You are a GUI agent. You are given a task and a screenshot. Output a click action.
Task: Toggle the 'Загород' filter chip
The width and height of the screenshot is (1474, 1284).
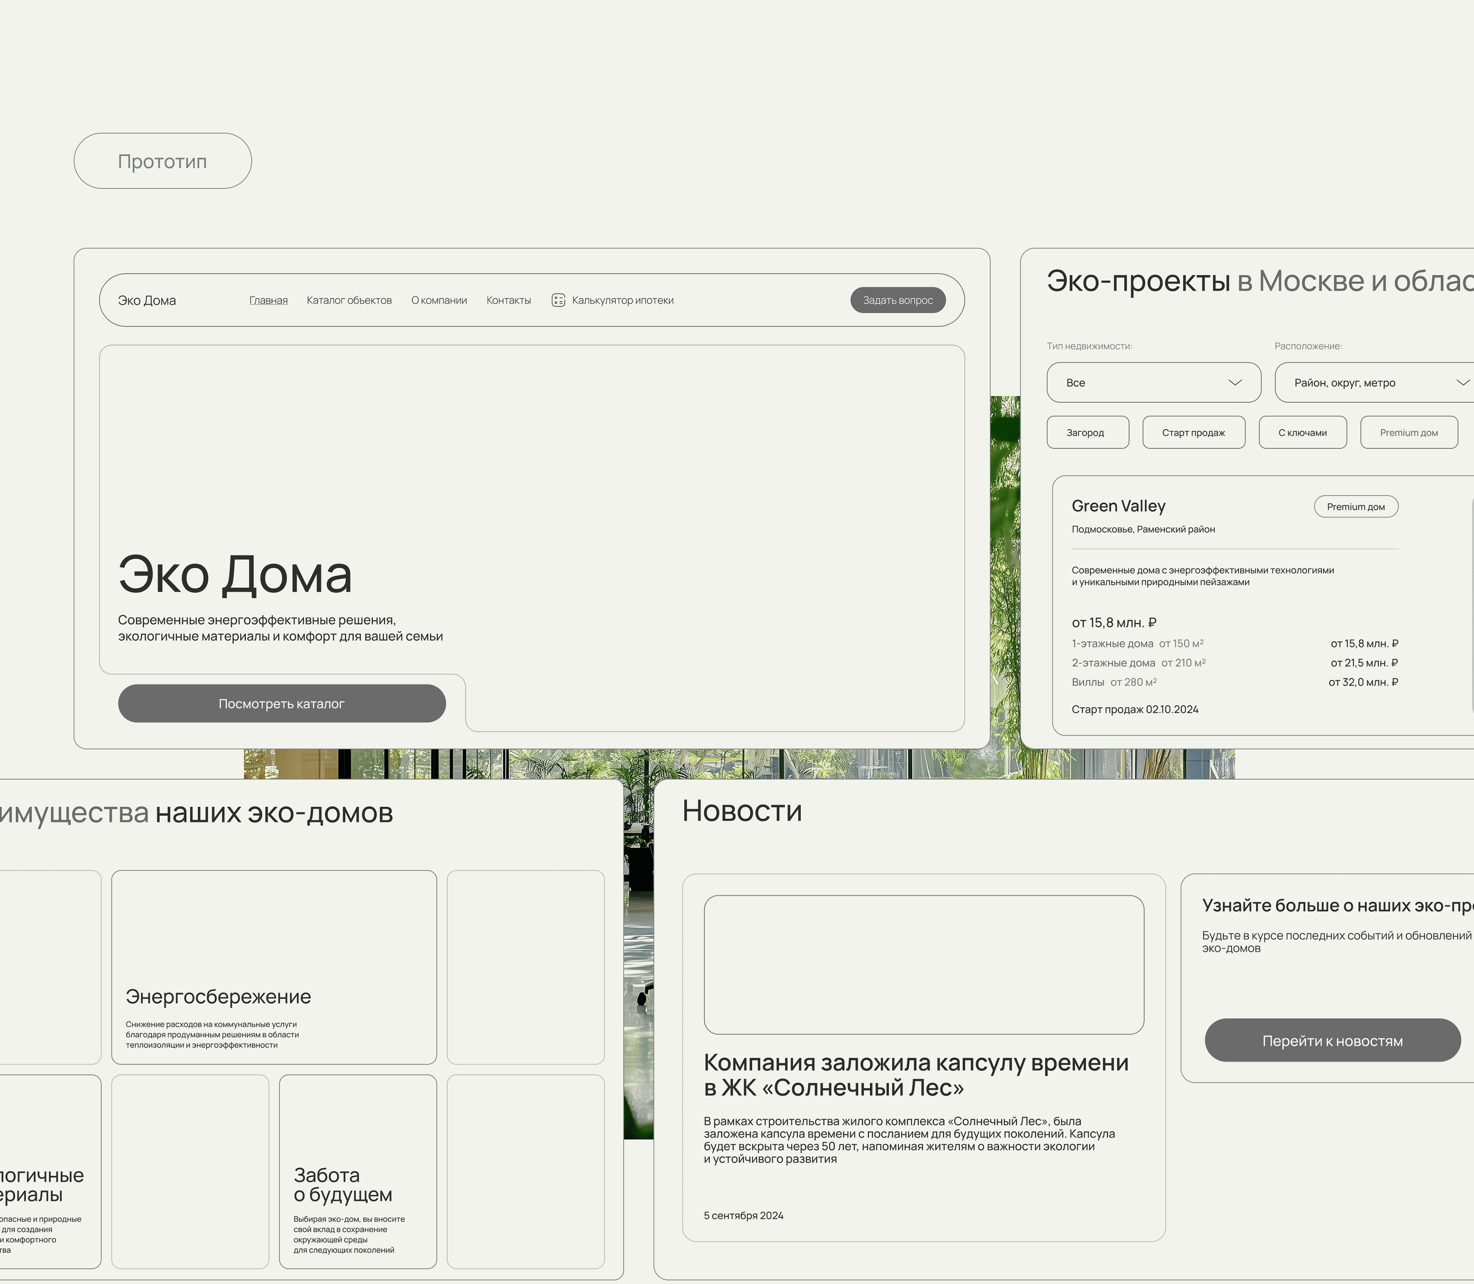[1087, 433]
